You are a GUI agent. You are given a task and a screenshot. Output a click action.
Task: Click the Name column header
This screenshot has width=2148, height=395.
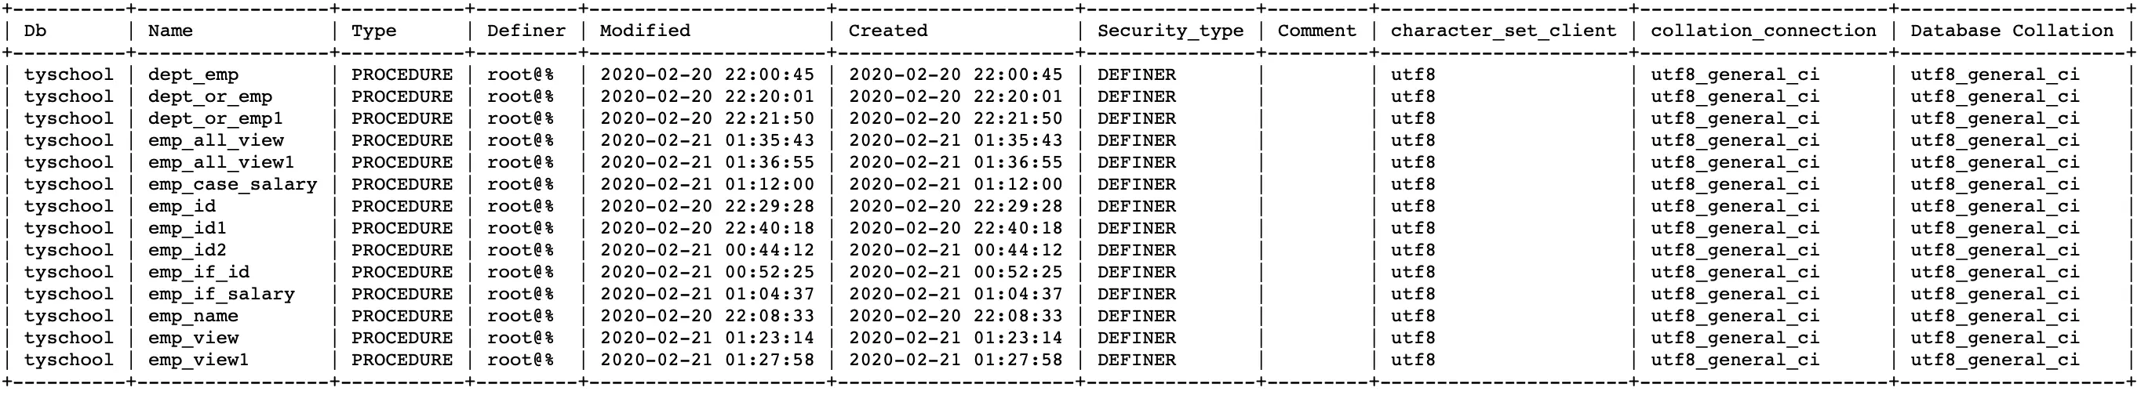click(x=170, y=31)
